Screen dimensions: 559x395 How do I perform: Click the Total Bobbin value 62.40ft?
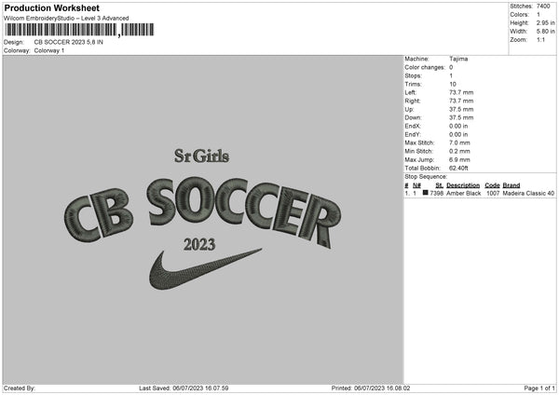tap(458, 168)
